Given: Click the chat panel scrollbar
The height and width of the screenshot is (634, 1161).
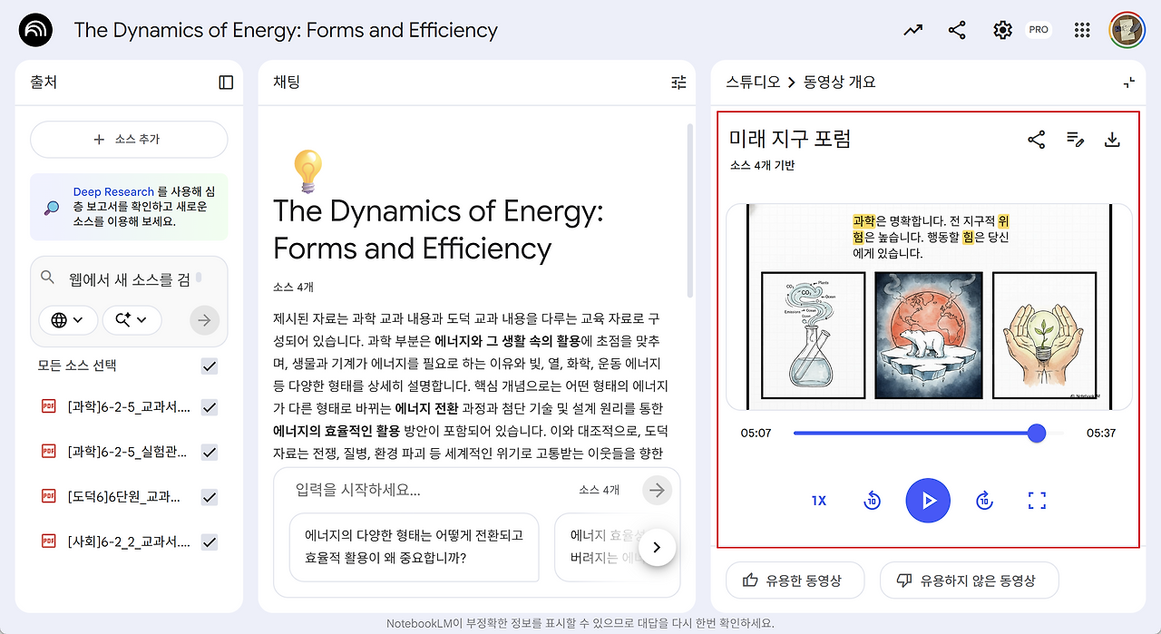Looking at the screenshot, I should click(690, 209).
